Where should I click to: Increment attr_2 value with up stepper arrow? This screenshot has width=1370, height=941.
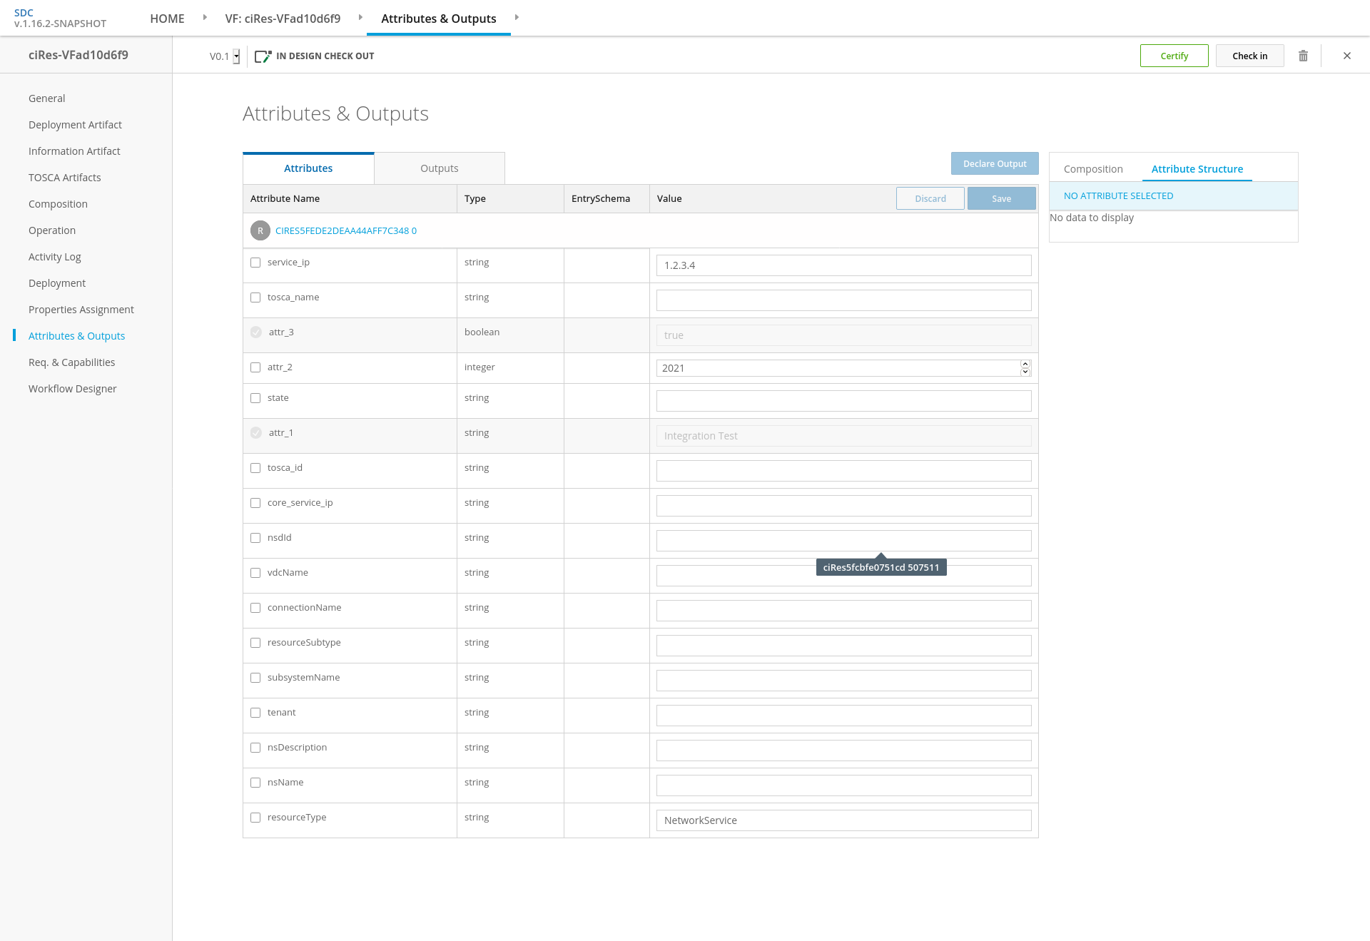[1025, 364]
